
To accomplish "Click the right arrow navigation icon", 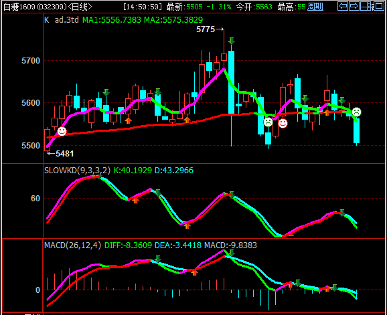I will point(354,6).
